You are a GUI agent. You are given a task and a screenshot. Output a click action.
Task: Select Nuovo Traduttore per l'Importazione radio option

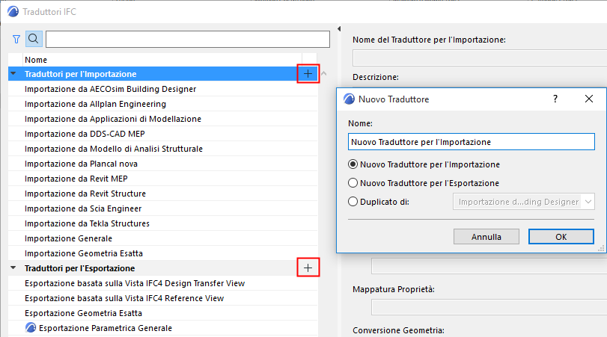pos(353,164)
